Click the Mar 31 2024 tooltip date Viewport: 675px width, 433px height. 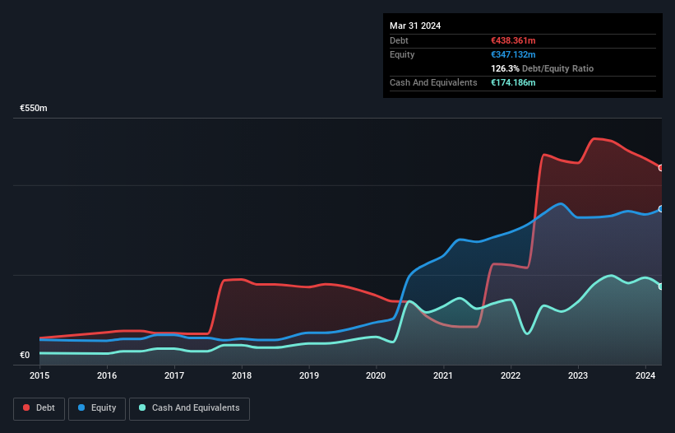tap(415, 26)
